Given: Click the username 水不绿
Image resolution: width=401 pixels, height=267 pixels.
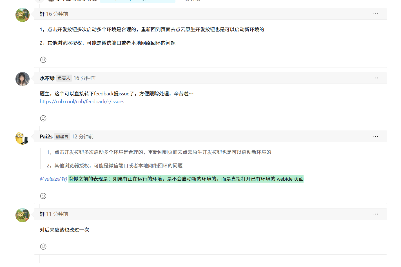Looking at the screenshot, I should (x=47, y=78).
